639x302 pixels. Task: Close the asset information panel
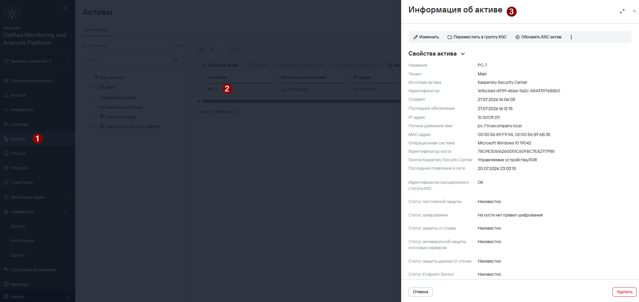(x=634, y=11)
